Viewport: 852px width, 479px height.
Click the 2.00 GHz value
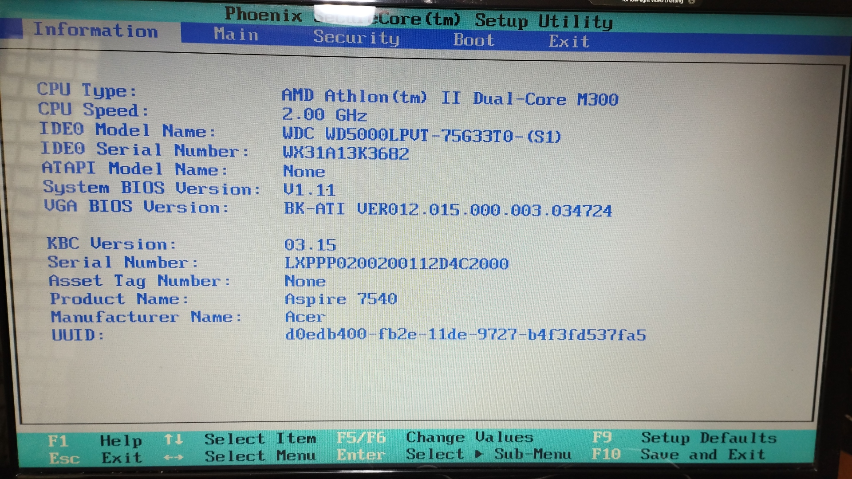coord(324,115)
